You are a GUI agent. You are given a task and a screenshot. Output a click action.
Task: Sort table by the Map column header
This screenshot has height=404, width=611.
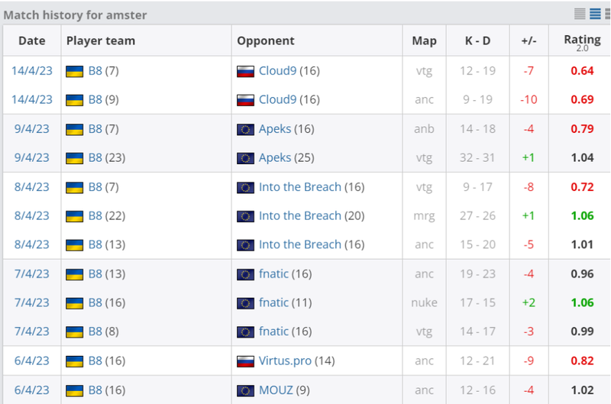click(x=425, y=40)
